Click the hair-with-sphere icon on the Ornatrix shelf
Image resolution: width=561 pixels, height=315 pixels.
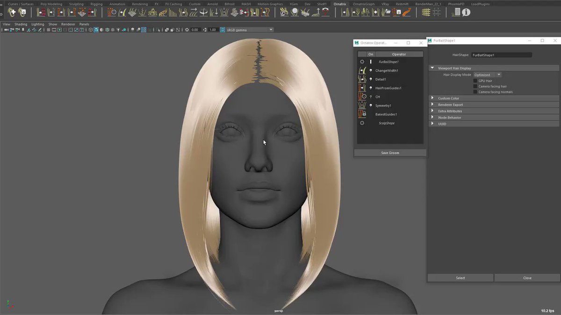click(x=295, y=13)
